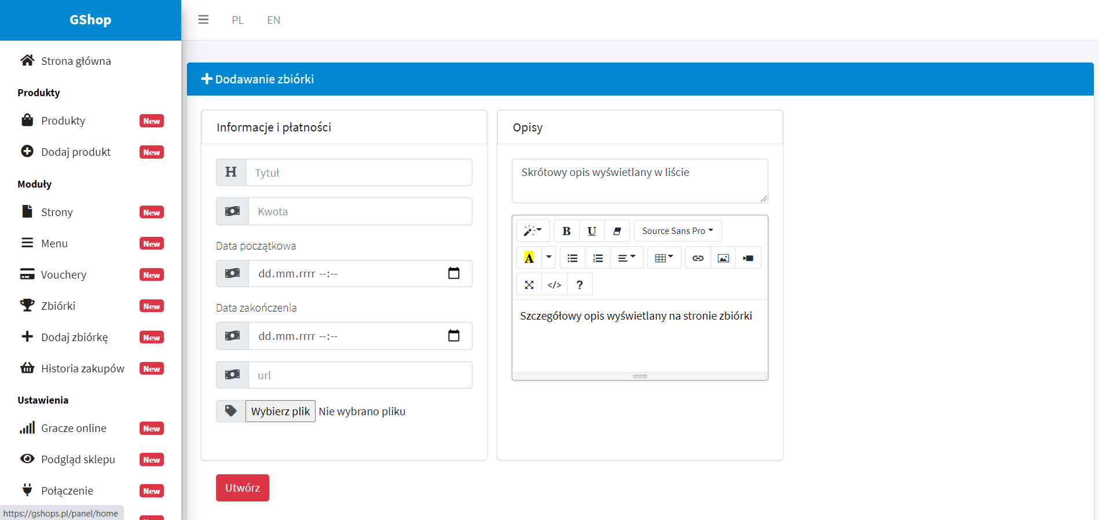Go to Historia zakupów in sidebar
Image resolution: width=1099 pixels, height=520 pixels.
pyautogui.click(x=82, y=368)
